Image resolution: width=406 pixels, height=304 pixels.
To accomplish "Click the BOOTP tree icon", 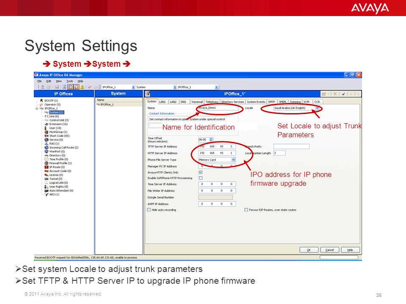I will pyautogui.click(x=41, y=100).
